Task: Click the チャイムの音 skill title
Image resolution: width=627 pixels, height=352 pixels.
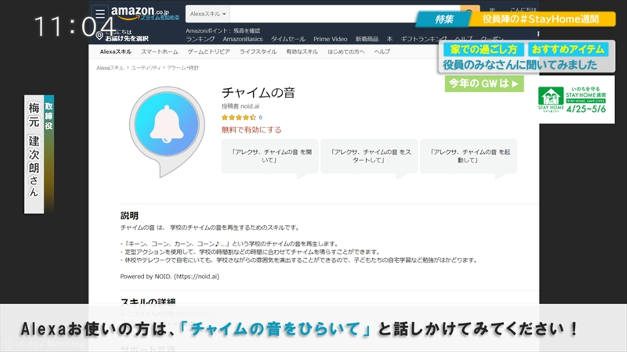Action: pos(259,93)
